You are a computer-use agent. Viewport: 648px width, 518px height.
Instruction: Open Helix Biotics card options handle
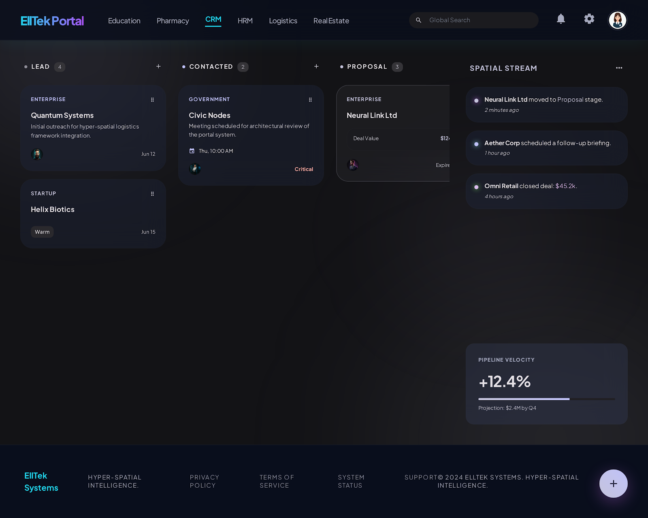152,194
